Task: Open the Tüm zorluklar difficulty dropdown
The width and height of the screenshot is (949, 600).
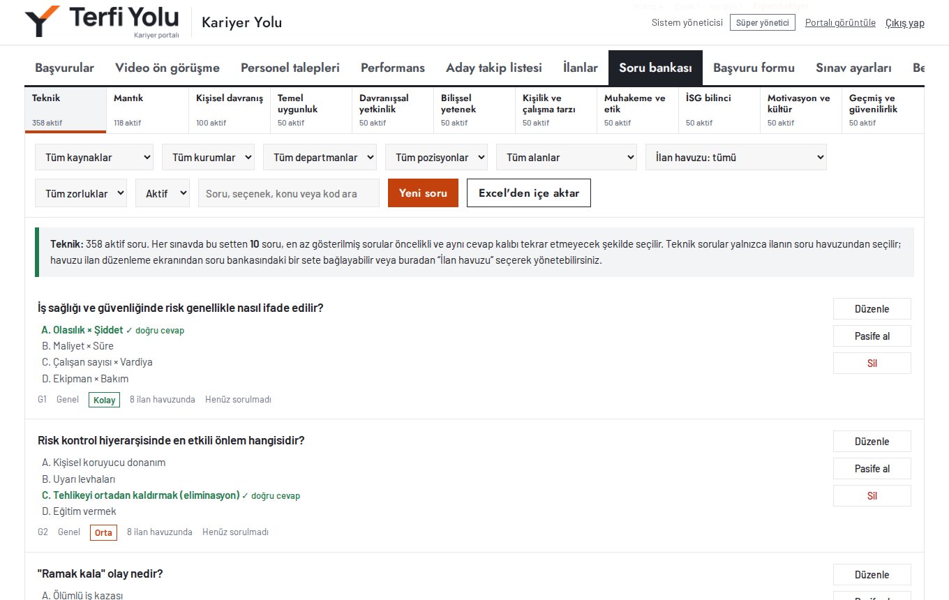Action: [81, 193]
